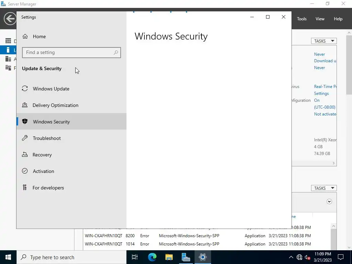Click (UTC-08:00) time zone link
This screenshot has height=264, width=352.
[324, 107]
